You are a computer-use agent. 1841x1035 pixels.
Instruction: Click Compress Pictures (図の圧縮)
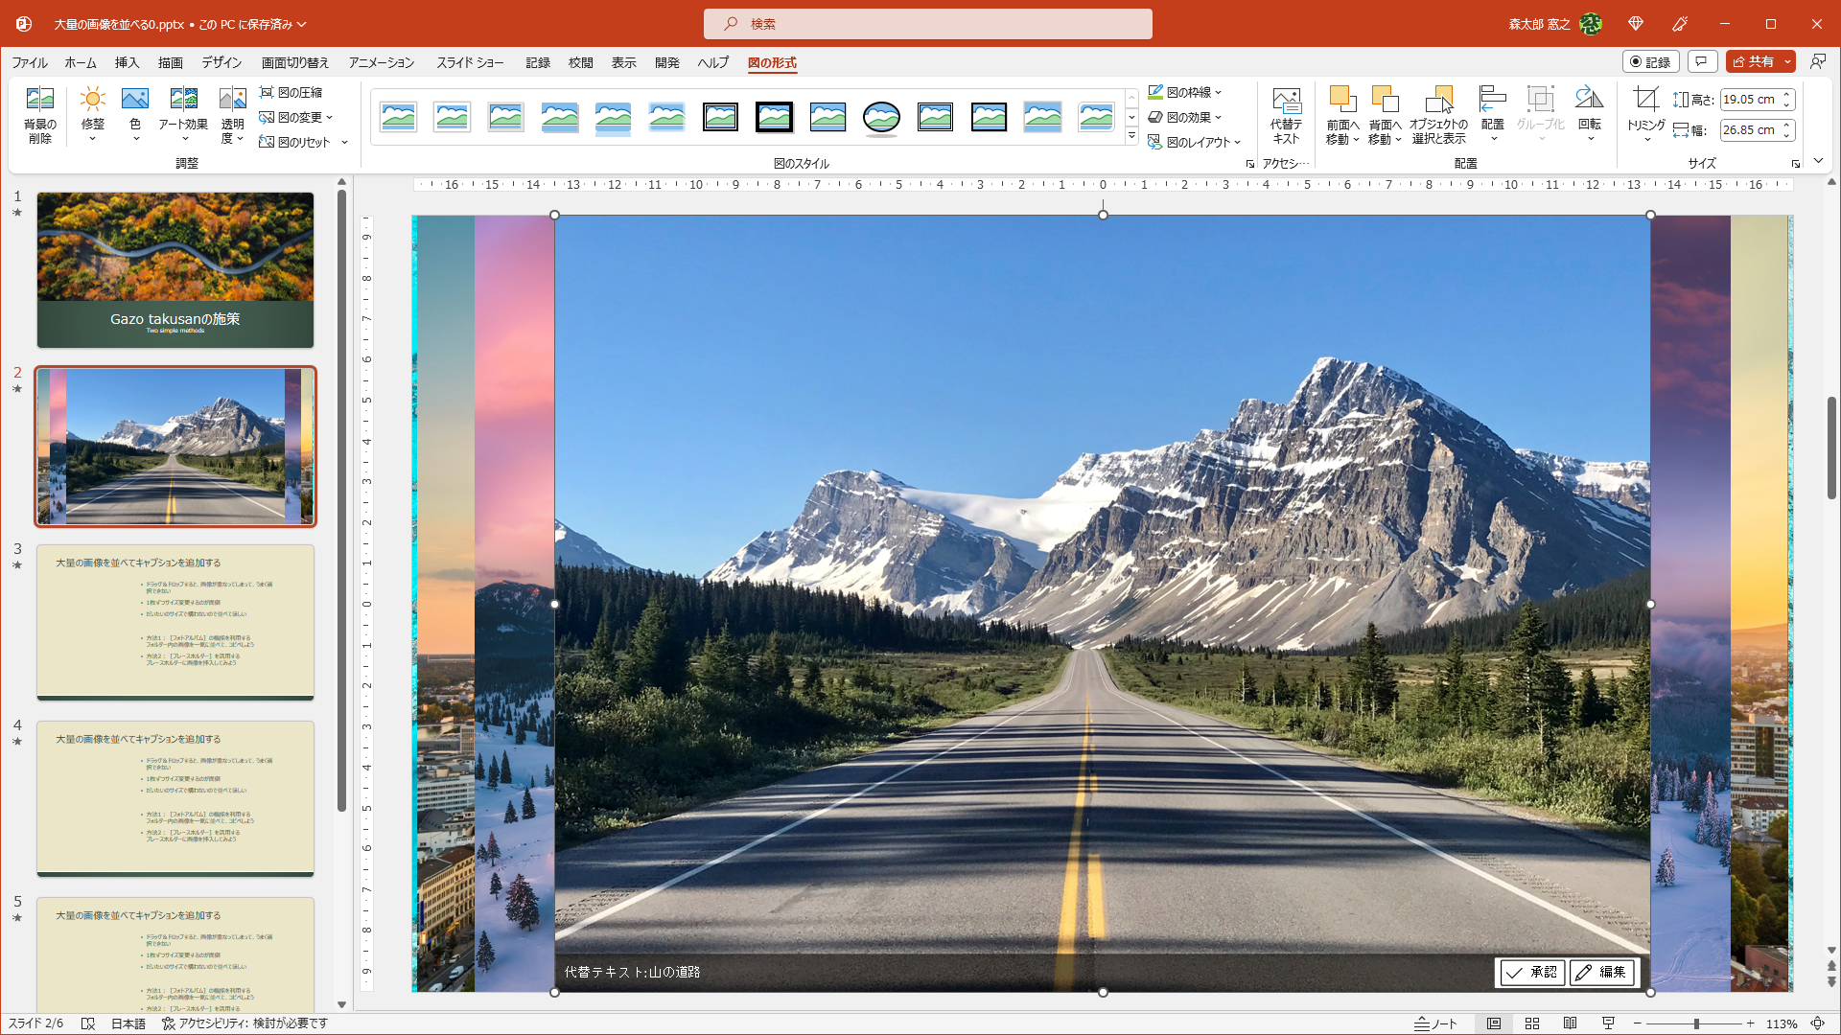tap(291, 92)
